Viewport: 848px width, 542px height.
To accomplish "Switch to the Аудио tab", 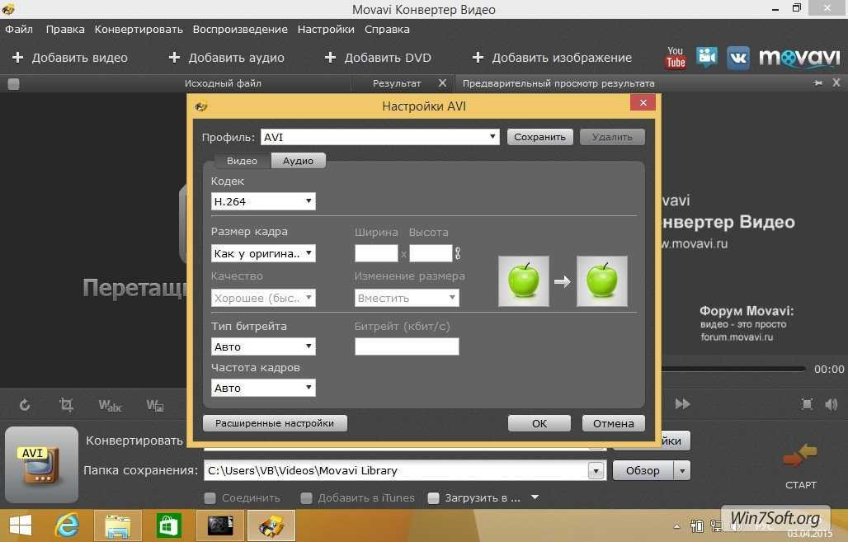I will [298, 161].
